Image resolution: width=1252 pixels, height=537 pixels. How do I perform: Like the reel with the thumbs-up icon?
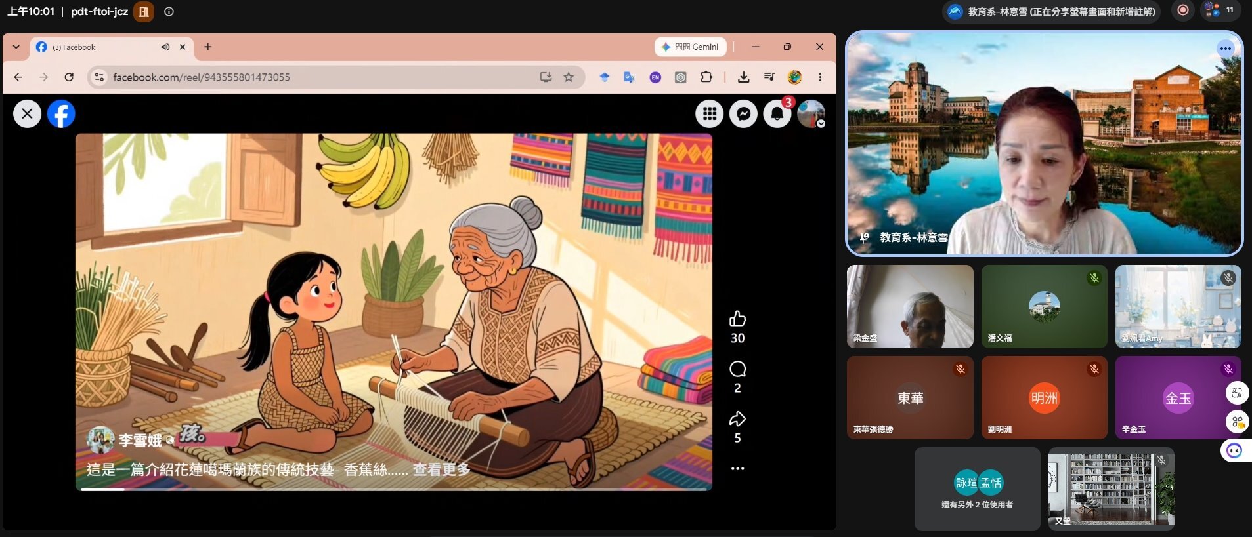coord(737,319)
